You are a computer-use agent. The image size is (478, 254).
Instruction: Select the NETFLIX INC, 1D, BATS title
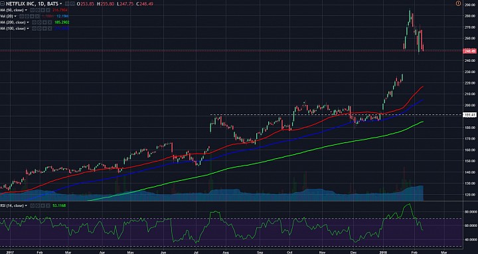32,4
